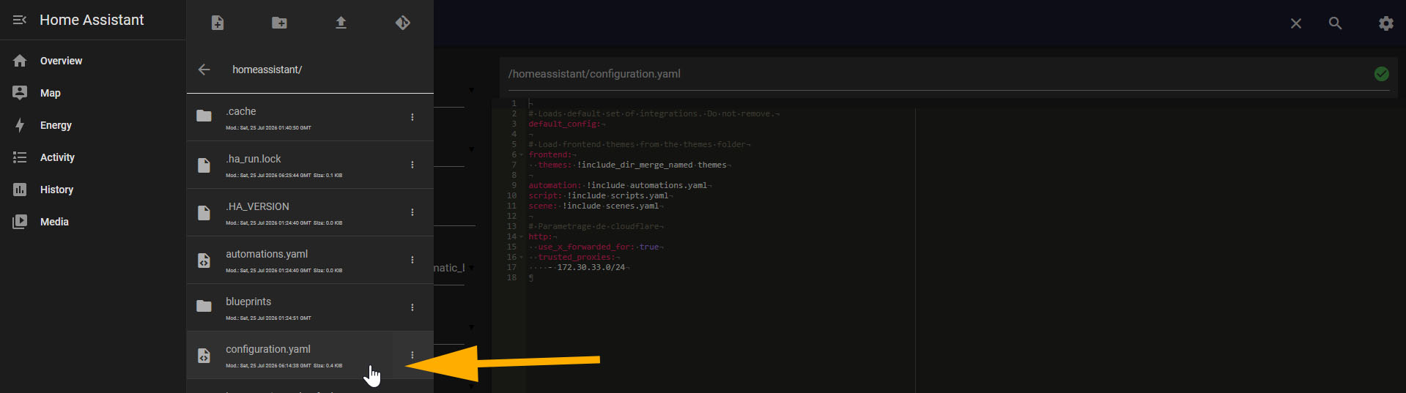Collapse the Home Assistant sidebar menu

[x=20, y=20]
